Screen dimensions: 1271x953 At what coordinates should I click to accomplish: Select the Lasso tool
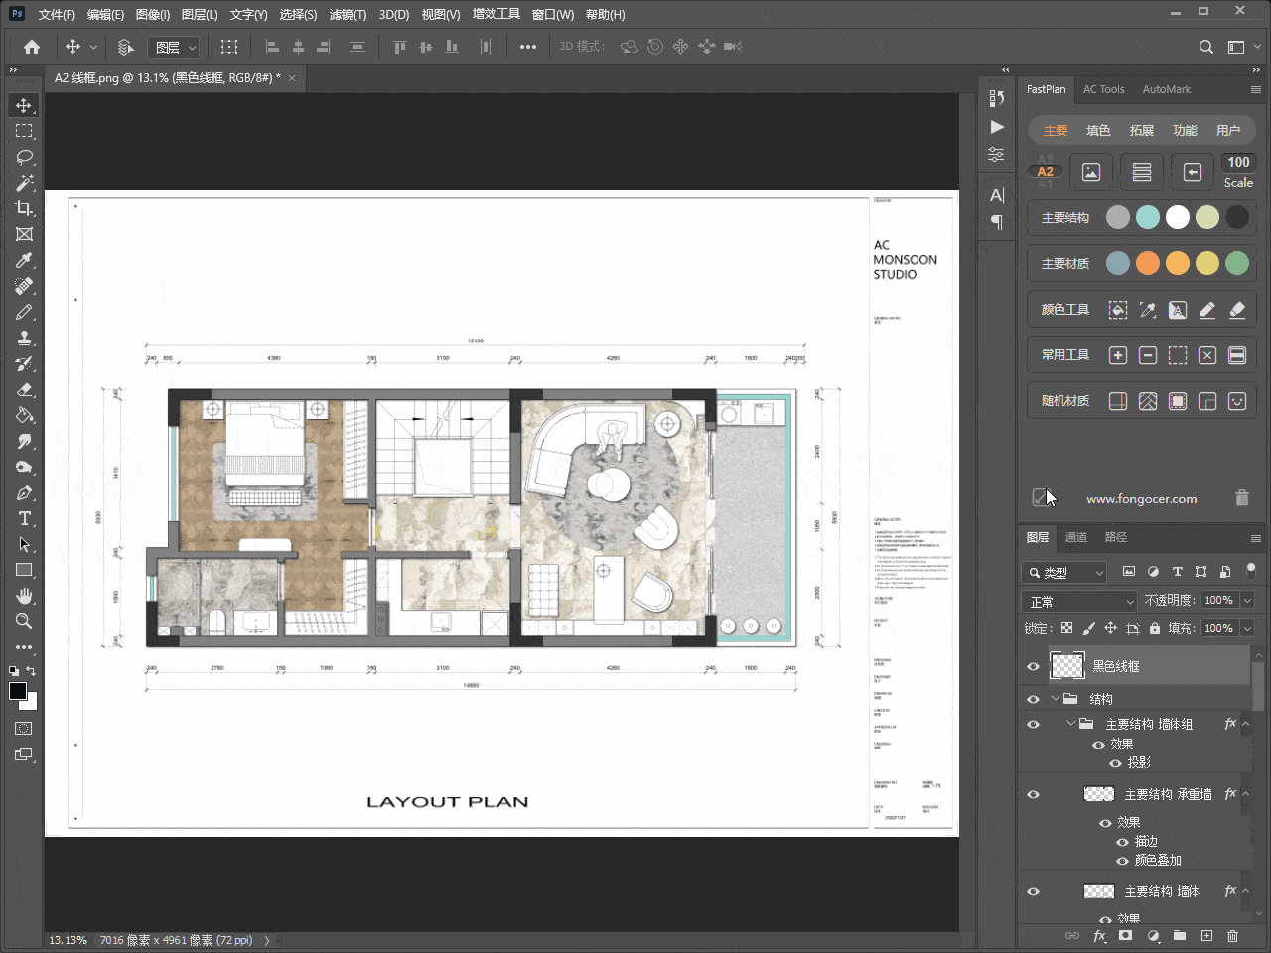click(24, 157)
